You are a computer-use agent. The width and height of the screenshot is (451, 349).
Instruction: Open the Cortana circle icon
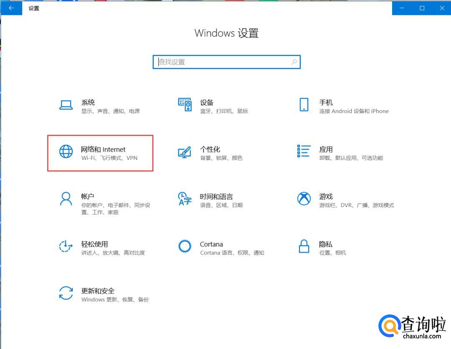(x=185, y=246)
